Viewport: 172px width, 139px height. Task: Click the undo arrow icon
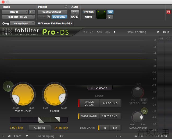pyautogui.click(x=85, y=32)
